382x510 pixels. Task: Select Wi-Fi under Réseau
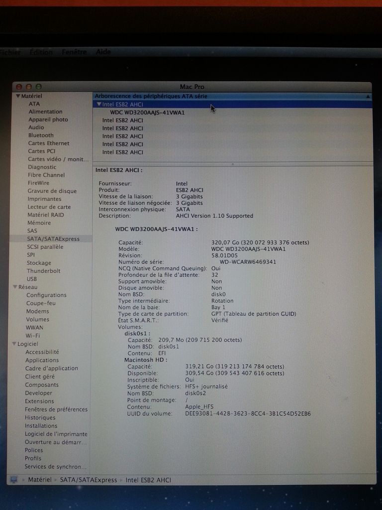pos(33,335)
